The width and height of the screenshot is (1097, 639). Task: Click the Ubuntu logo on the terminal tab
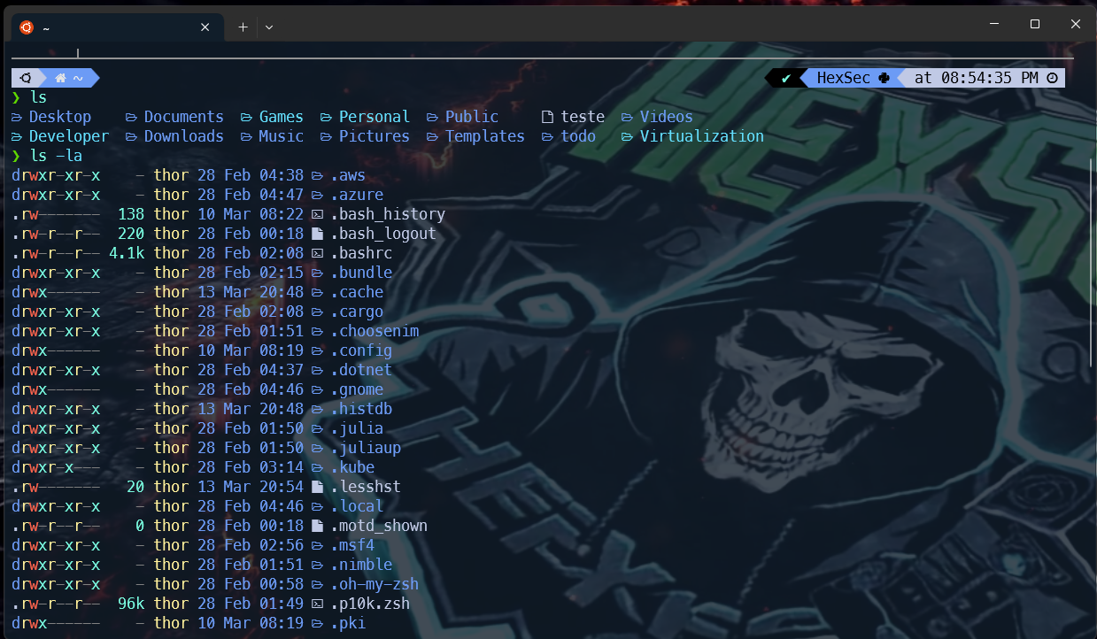(x=27, y=27)
